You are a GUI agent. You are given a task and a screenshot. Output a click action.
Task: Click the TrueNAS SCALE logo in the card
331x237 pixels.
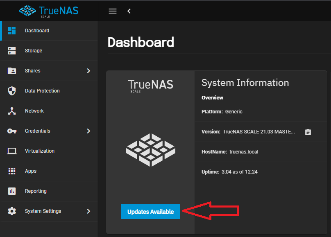click(x=150, y=86)
